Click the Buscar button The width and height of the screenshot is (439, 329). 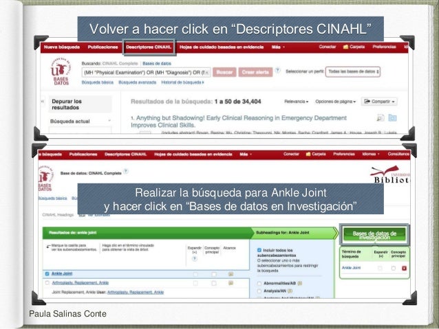pyautogui.click(x=224, y=72)
